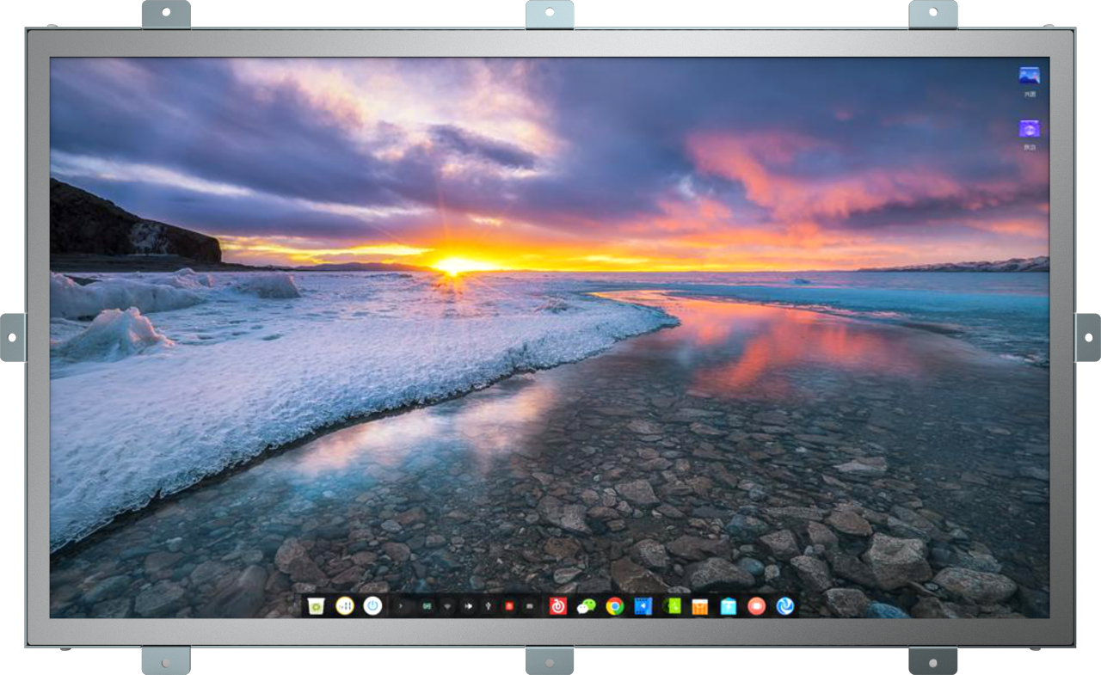The height and width of the screenshot is (675, 1101).
Task: Expand the system tray chevron arrow
Action: coord(401,607)
